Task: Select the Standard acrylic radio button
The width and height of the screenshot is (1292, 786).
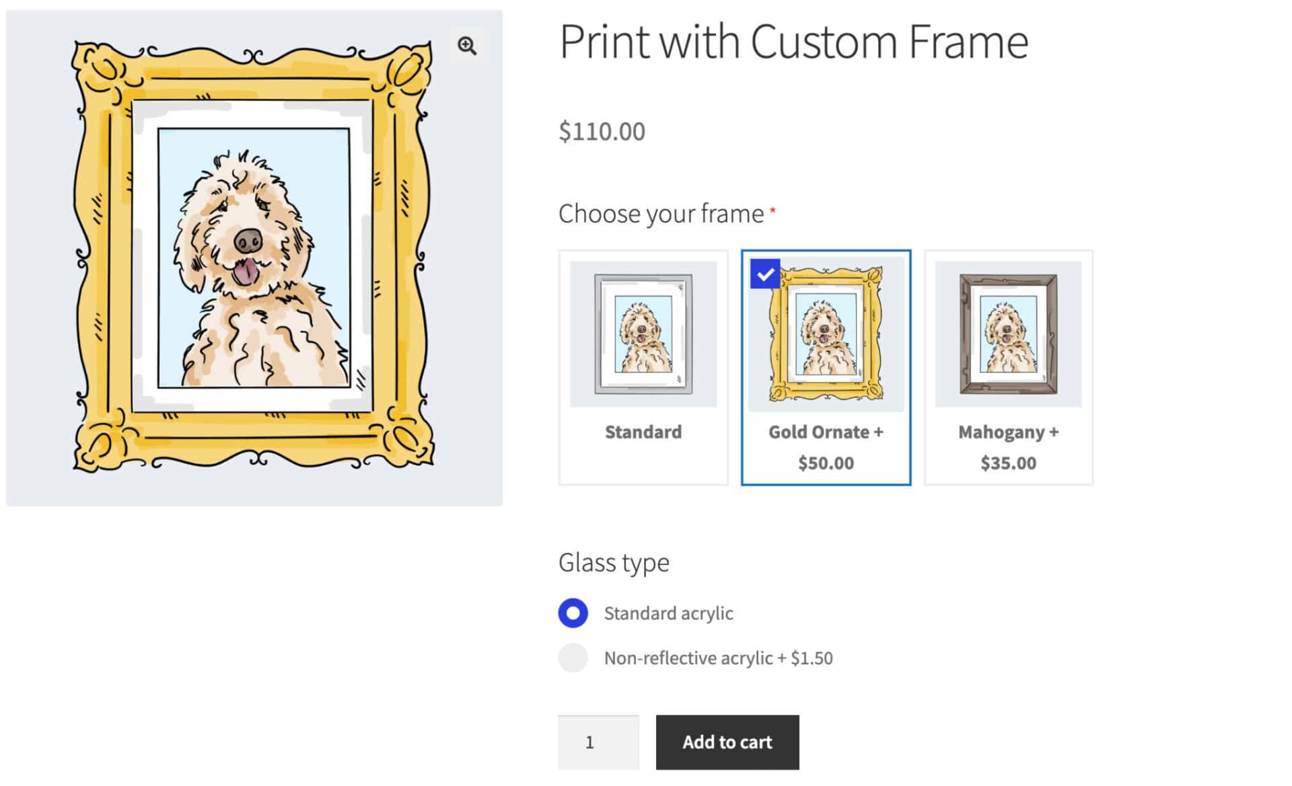Action: point(573,613)
